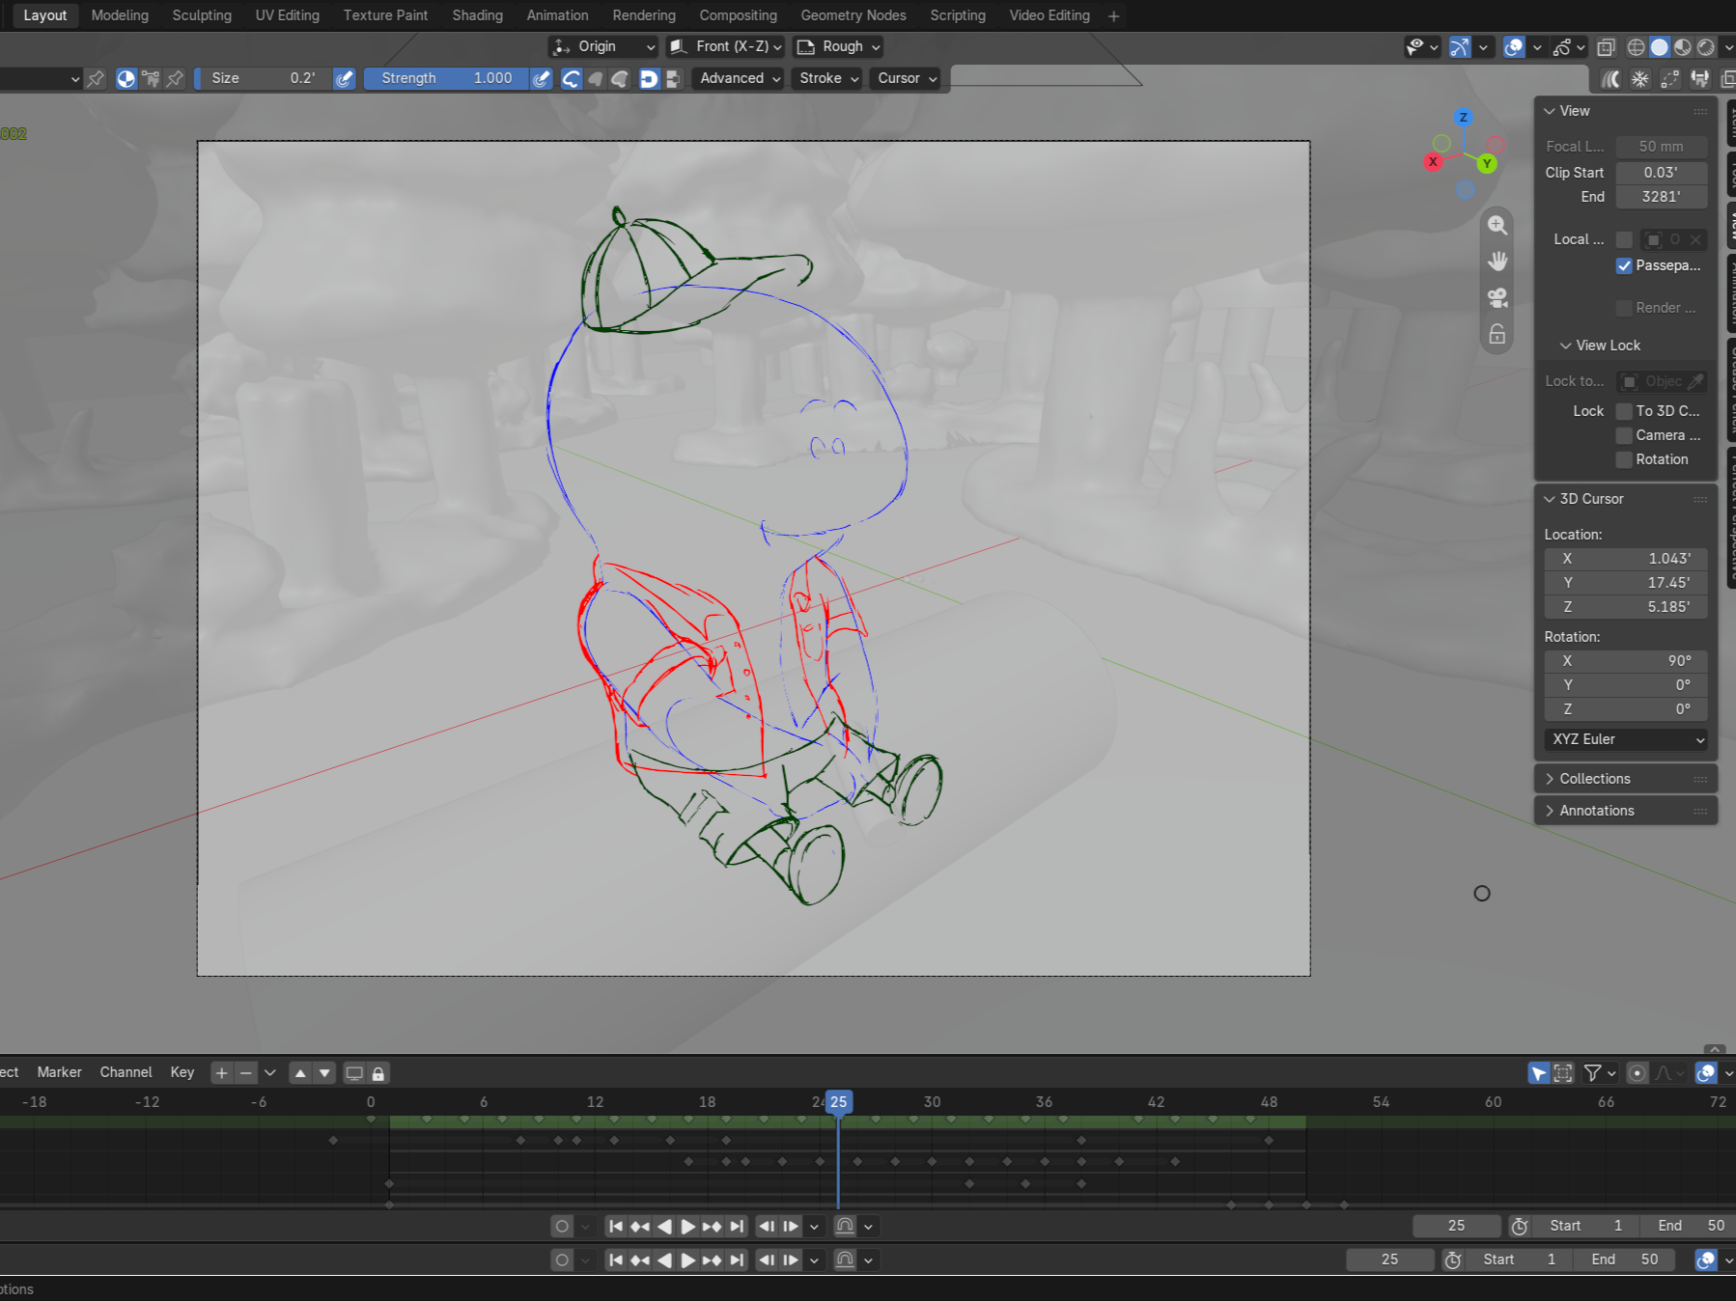Click the Strength slider field
Image resolution: width=1736 pixels, height=1301 pixels.
[446, 78]
